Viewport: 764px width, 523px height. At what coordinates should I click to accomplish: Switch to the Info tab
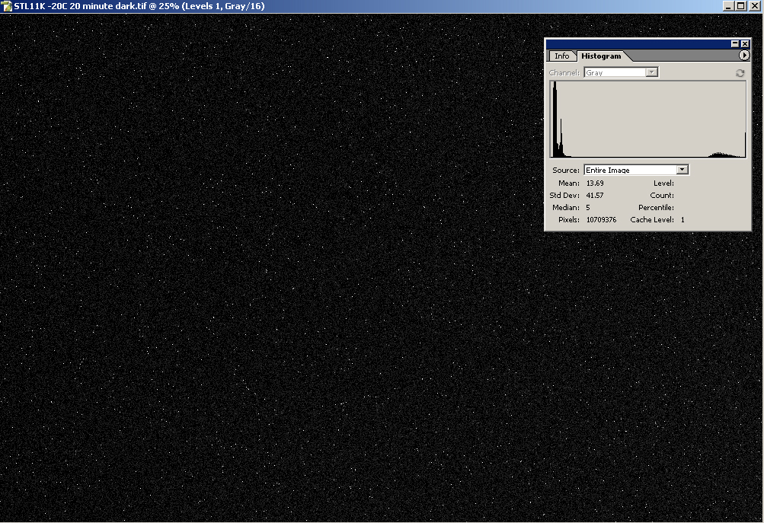coord(561,56)
